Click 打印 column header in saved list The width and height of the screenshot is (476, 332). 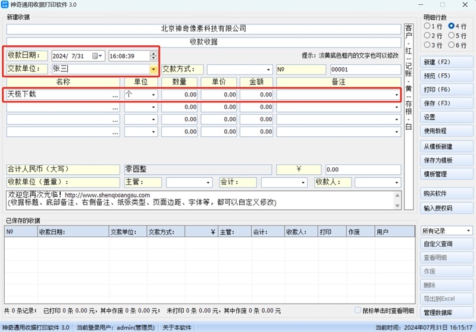pyautogui.click(x=332, y=232)
